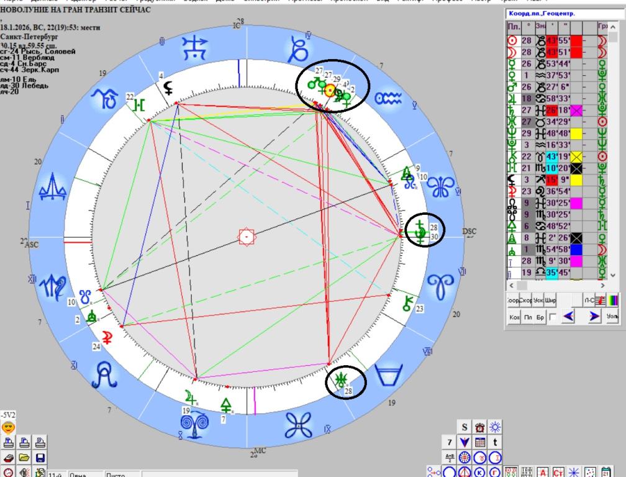Click the red 'A' table icon
This screenshot has height=477, width=626.
point(542,473)
